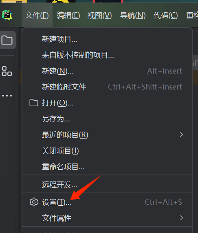Choose 重命名项目... menu entry

click(107, 167)
